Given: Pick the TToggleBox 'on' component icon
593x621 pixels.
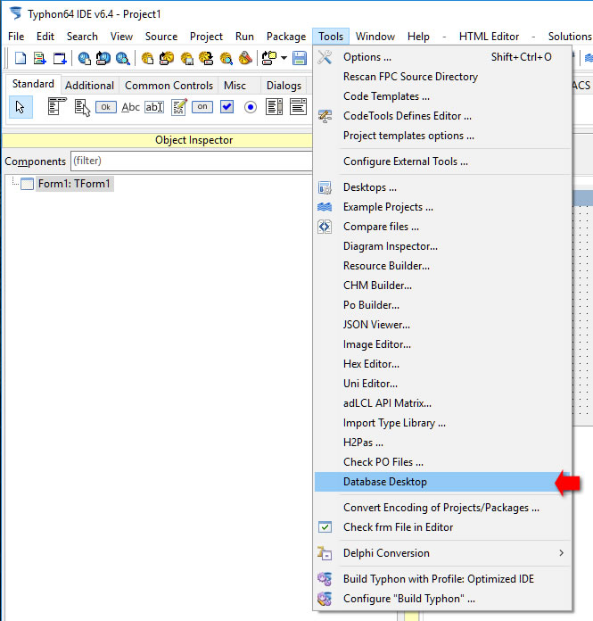Looking at the screenshot, I should coord(202,106).
